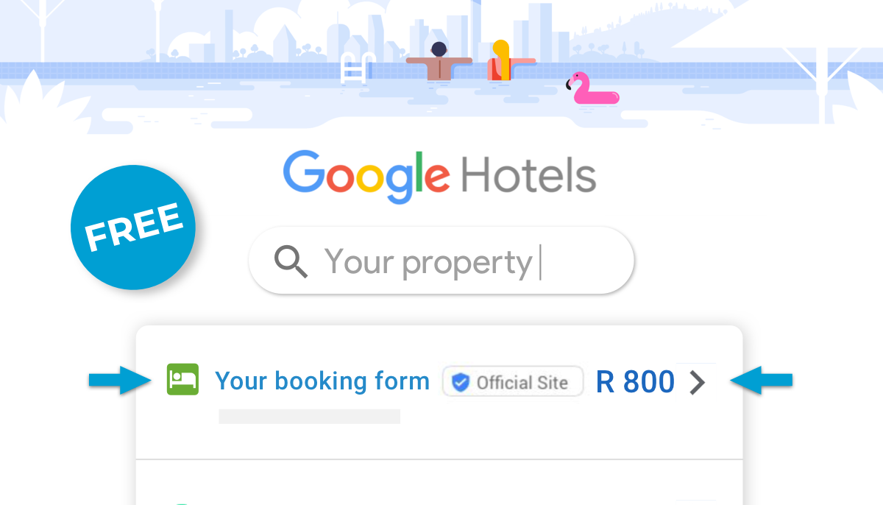Click the Google logo
Image resolution: width=883 pixels, height=505 pixels.
coord(366,177)
